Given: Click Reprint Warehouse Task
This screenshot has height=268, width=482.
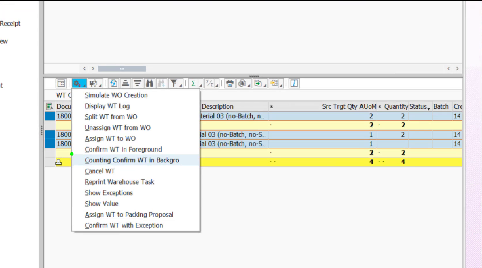Looking at the screenshot, I should point(119,182).
